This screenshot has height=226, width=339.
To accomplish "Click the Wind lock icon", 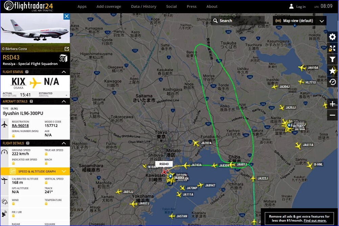I will tap(14, 204).
